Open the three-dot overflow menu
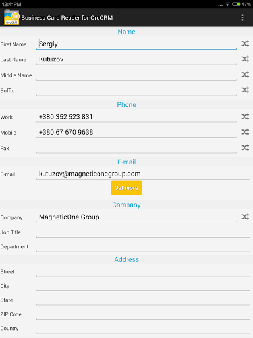 pos(242,18)
